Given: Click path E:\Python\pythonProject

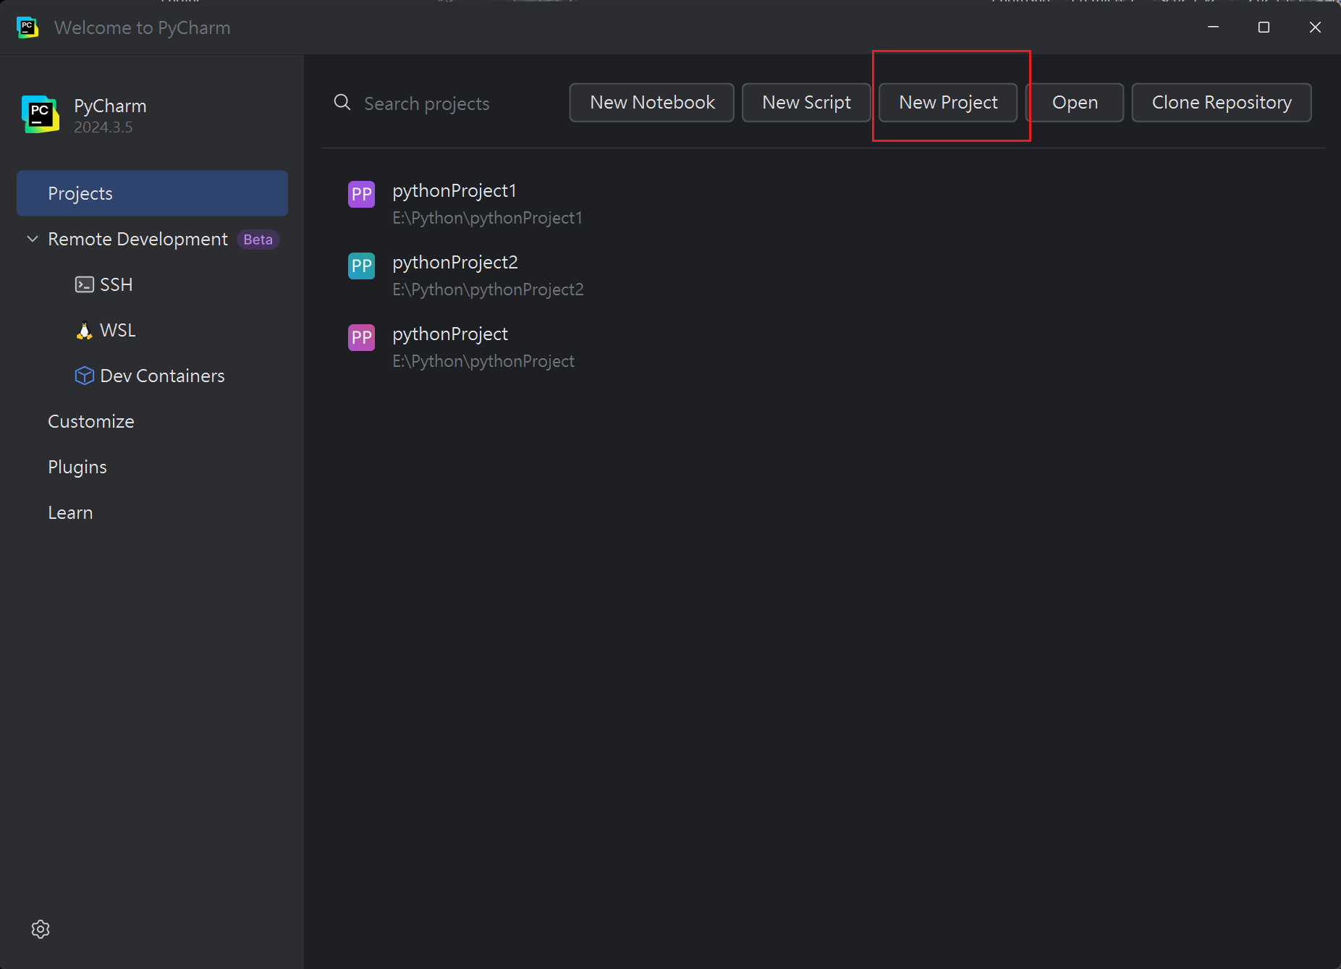Looking at the screenshot, I should (x=483, y=361).
